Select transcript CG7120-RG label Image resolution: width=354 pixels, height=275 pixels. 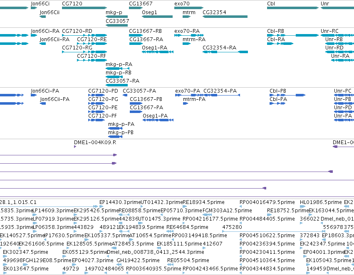(77, 47)
